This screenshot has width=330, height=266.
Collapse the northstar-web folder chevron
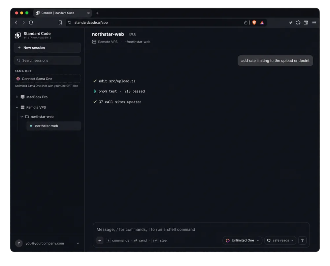pyautogui.click(x=21, y=117)
